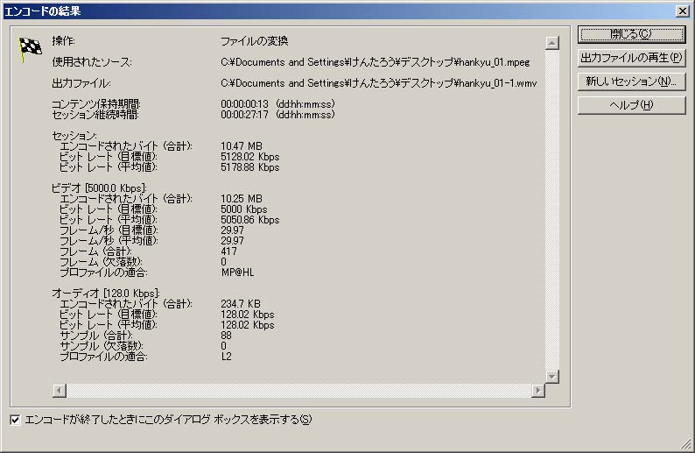Click the 5178.88 Kbps average bit rate
Screen dimensions: 695x453
pos(250,167)
